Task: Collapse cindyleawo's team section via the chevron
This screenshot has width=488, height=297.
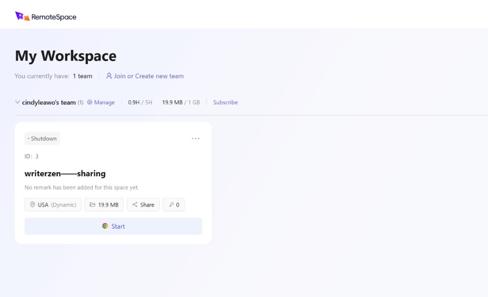Action: [x=17, y=102]
